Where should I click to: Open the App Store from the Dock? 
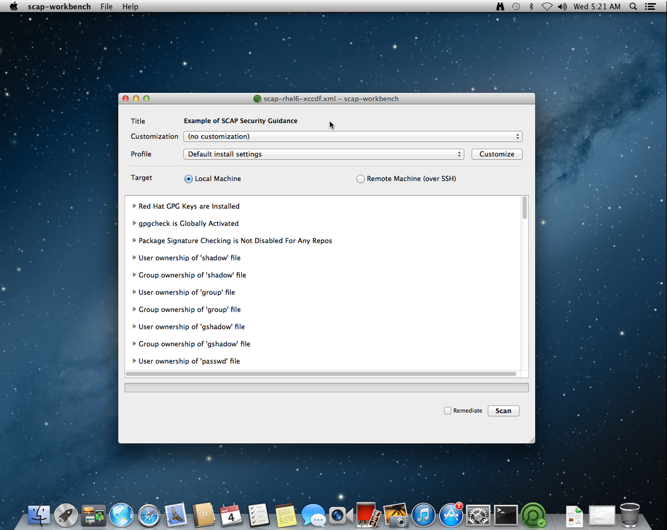point(451,515)
